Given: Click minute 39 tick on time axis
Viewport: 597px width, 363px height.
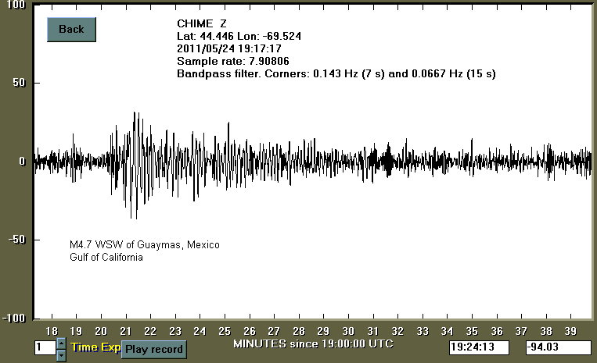Looking at the screenshot, I should 570,331.
